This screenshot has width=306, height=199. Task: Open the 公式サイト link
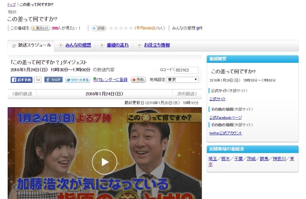217,99
